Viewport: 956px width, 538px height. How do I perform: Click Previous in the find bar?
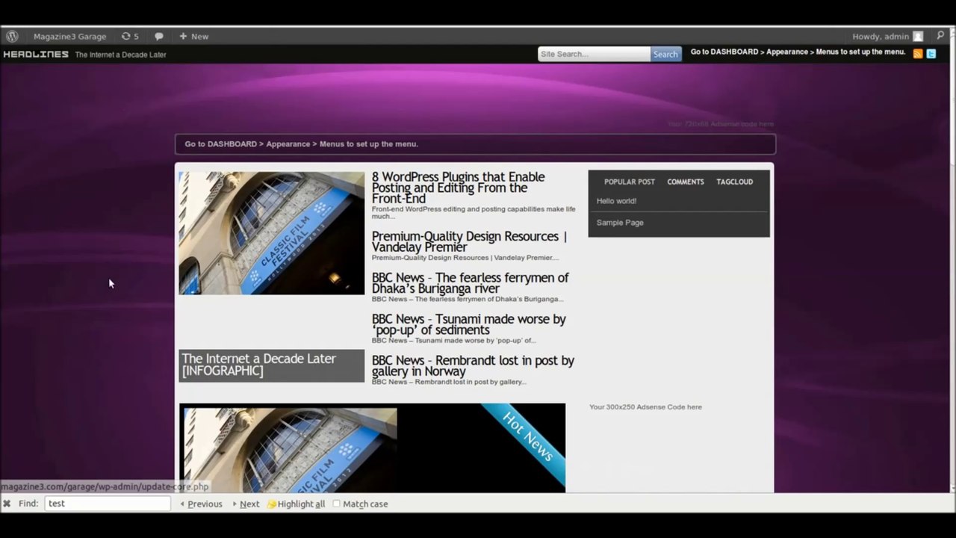201,504
